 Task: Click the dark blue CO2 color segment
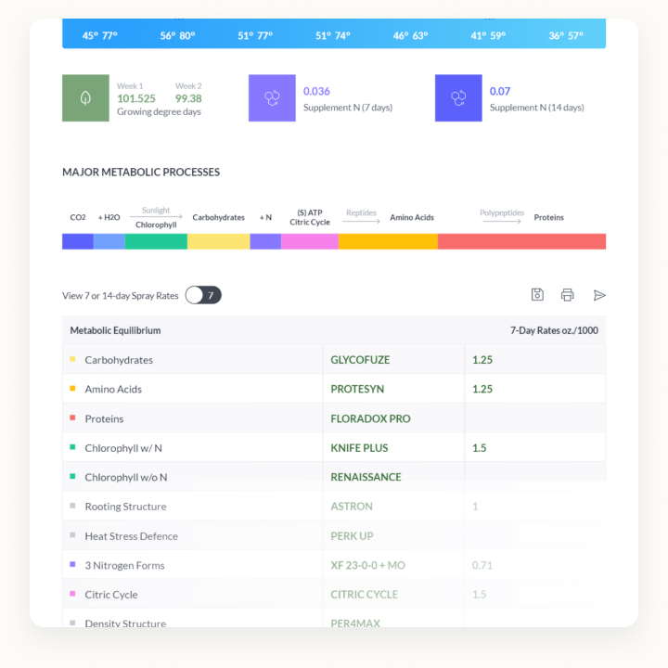(78, 241)
